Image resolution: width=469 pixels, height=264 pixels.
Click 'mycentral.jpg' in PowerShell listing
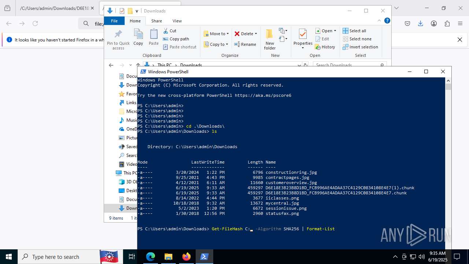[282, 203]
